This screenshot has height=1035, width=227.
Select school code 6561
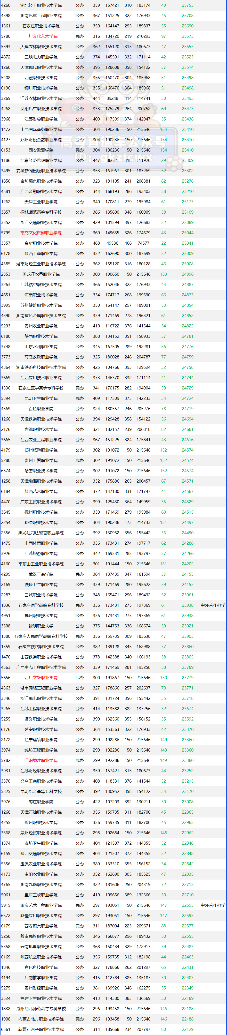[6, 1030]
